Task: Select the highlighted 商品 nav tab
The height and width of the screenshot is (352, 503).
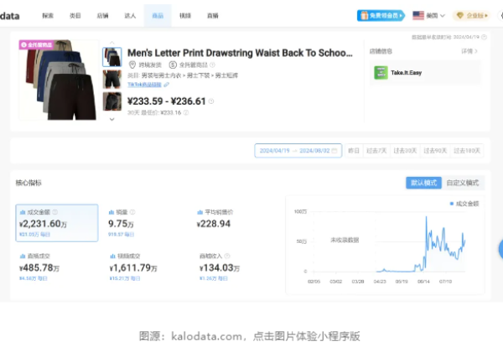Action: [158, 16]
